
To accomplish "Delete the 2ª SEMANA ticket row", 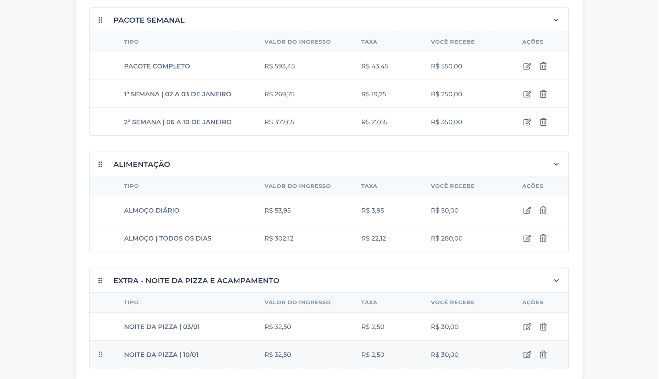I will pyautogui.click(x=543, y=122).
